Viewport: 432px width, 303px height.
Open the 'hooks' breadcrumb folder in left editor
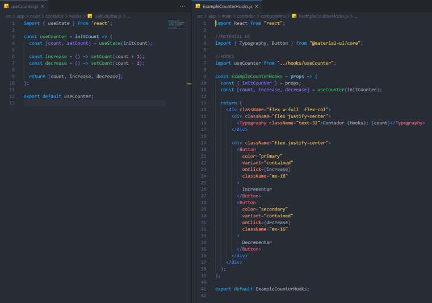pos(75,16)
